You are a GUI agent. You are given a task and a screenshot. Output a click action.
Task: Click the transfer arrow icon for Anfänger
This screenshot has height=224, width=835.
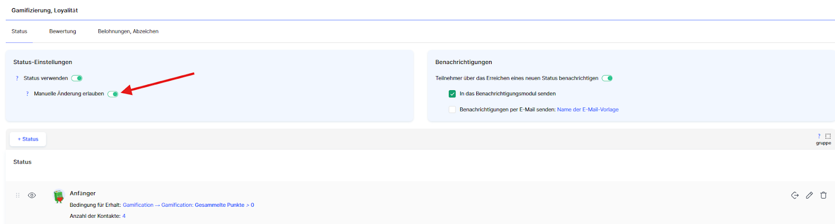795,195
